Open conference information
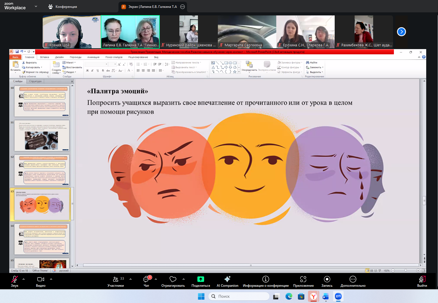The height and width of the screenshot is (303, 438). point(266,281)
